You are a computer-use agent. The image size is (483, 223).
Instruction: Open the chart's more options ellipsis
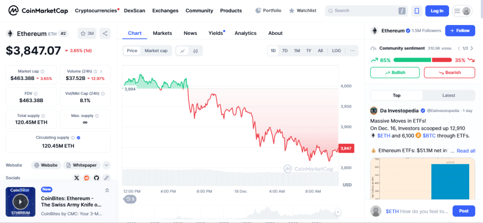click(x=352, y=51)
